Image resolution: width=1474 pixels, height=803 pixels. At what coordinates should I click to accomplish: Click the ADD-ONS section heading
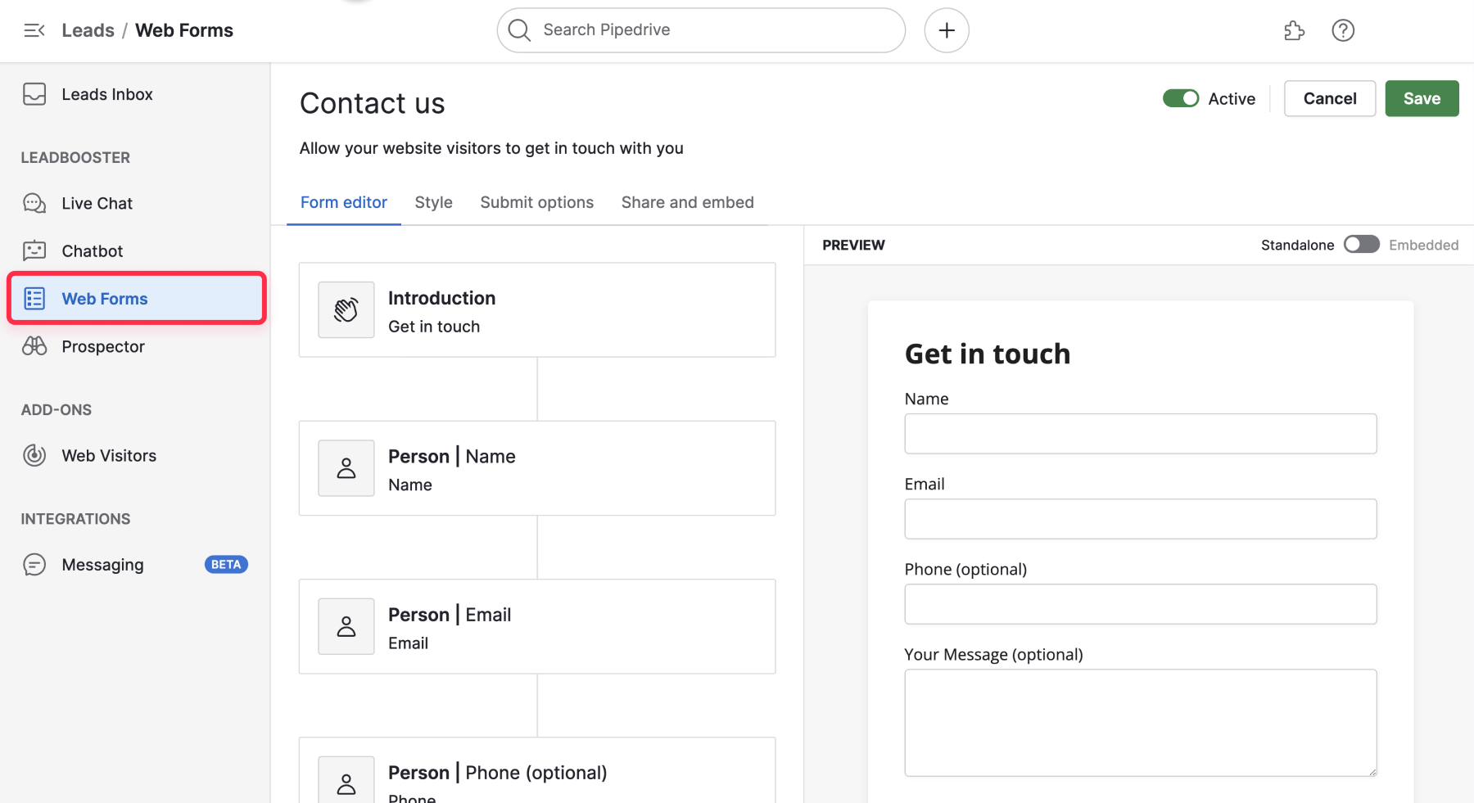coord(57,410)
